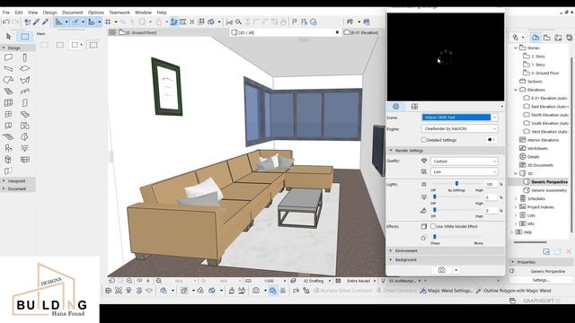This screenshot has width=575, height=323.
Task: Click the Settings button under Properties
Action: pyautogui.click(x=541, y=280)
